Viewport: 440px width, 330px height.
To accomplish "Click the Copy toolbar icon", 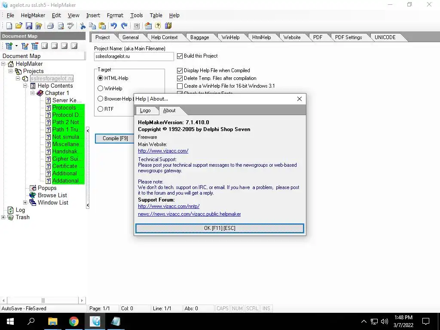I will click(92, 26).
